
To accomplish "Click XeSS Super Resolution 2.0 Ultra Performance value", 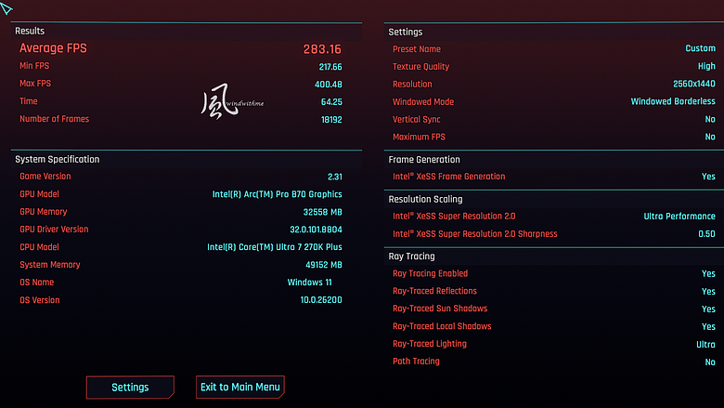I will click(x=679, y=217).
